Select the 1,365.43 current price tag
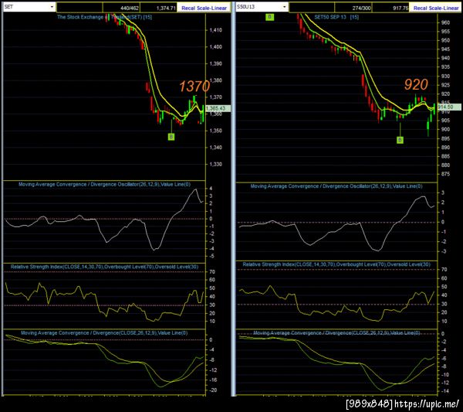 click(x=218, y=108)
